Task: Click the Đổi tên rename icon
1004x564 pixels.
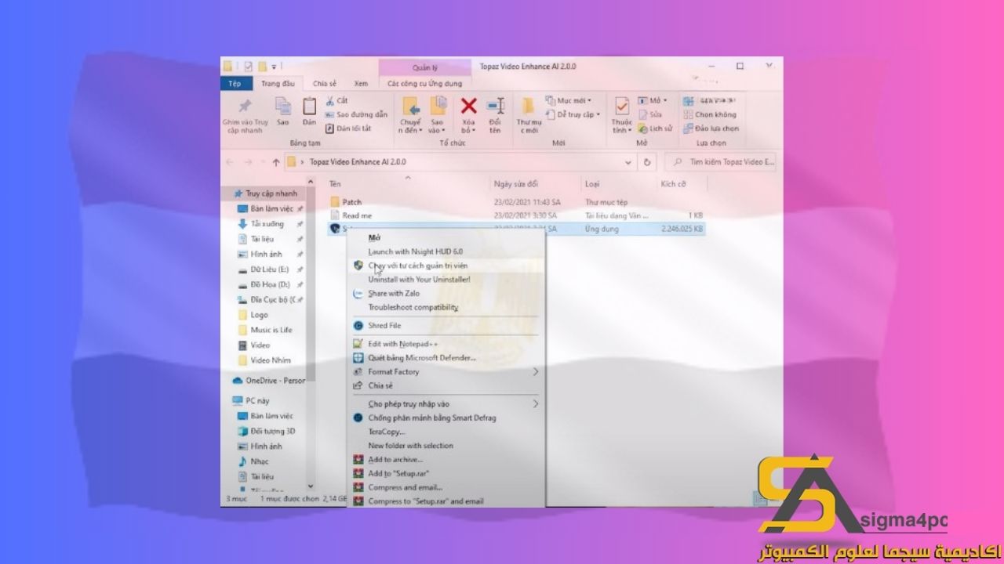Action: [x=495, y=106]
